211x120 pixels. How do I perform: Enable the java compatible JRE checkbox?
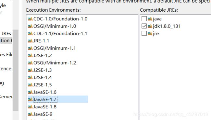tap(144, 19)
